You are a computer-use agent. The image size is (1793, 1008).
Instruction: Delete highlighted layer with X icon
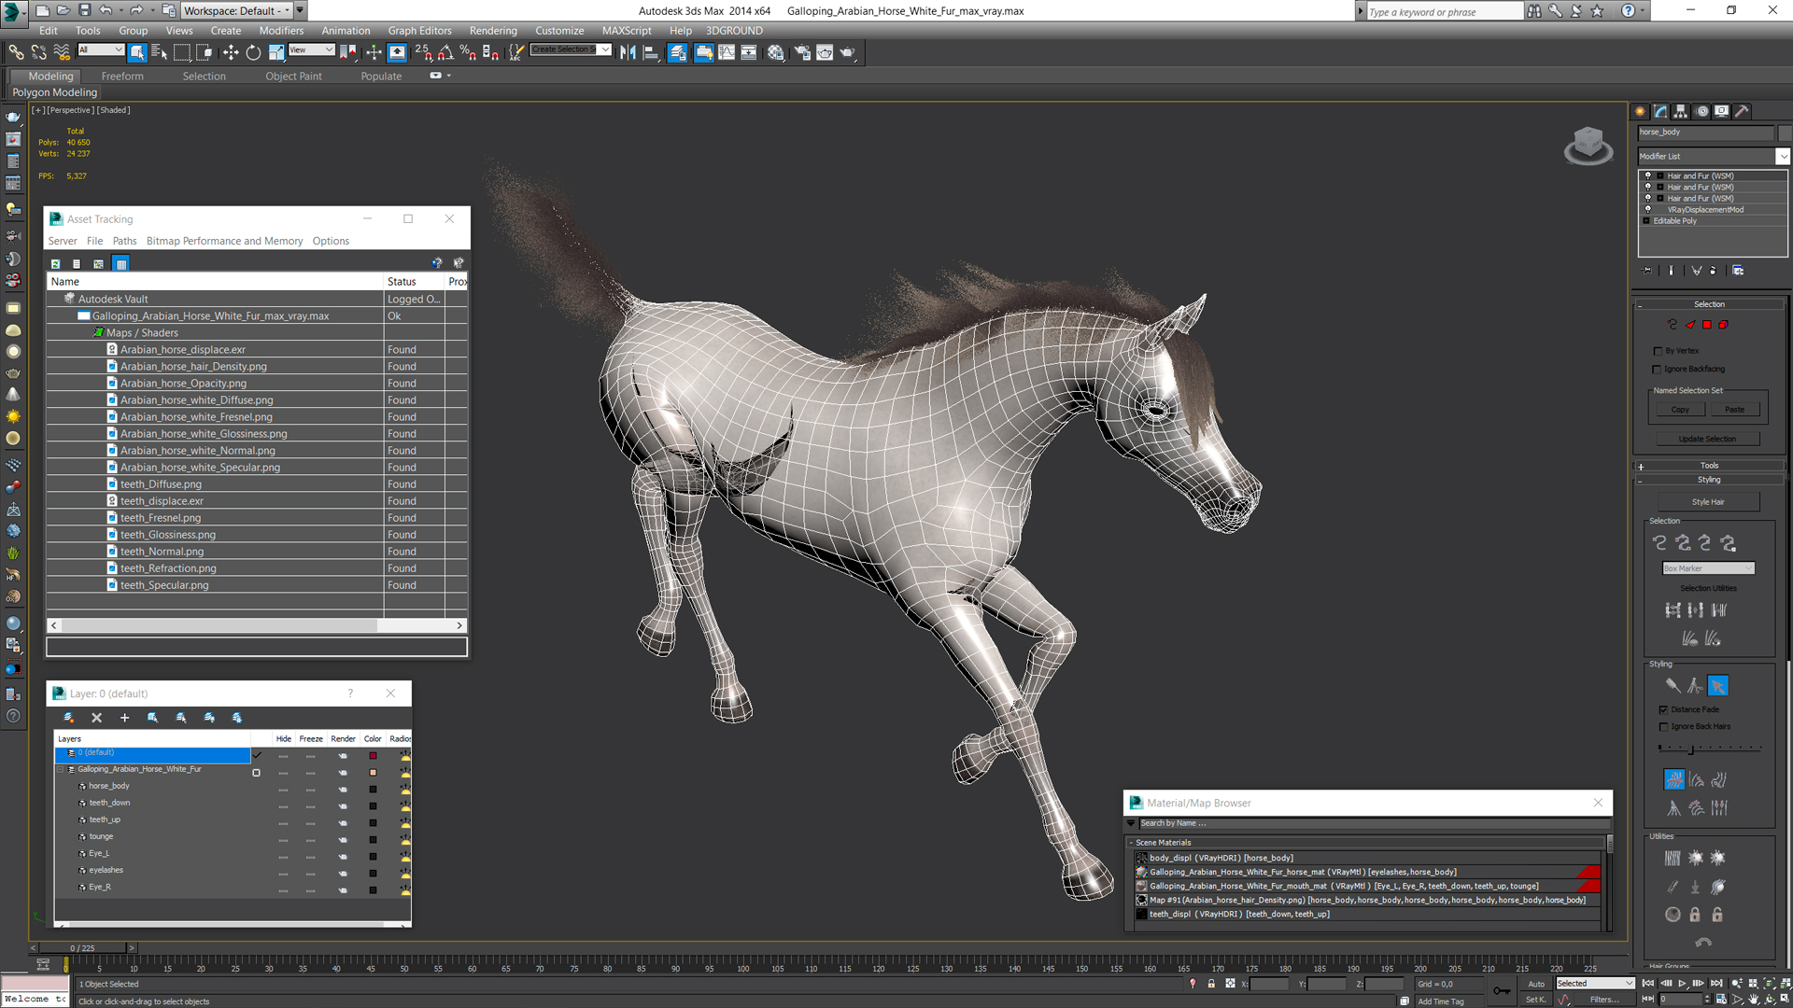(96, 718)
